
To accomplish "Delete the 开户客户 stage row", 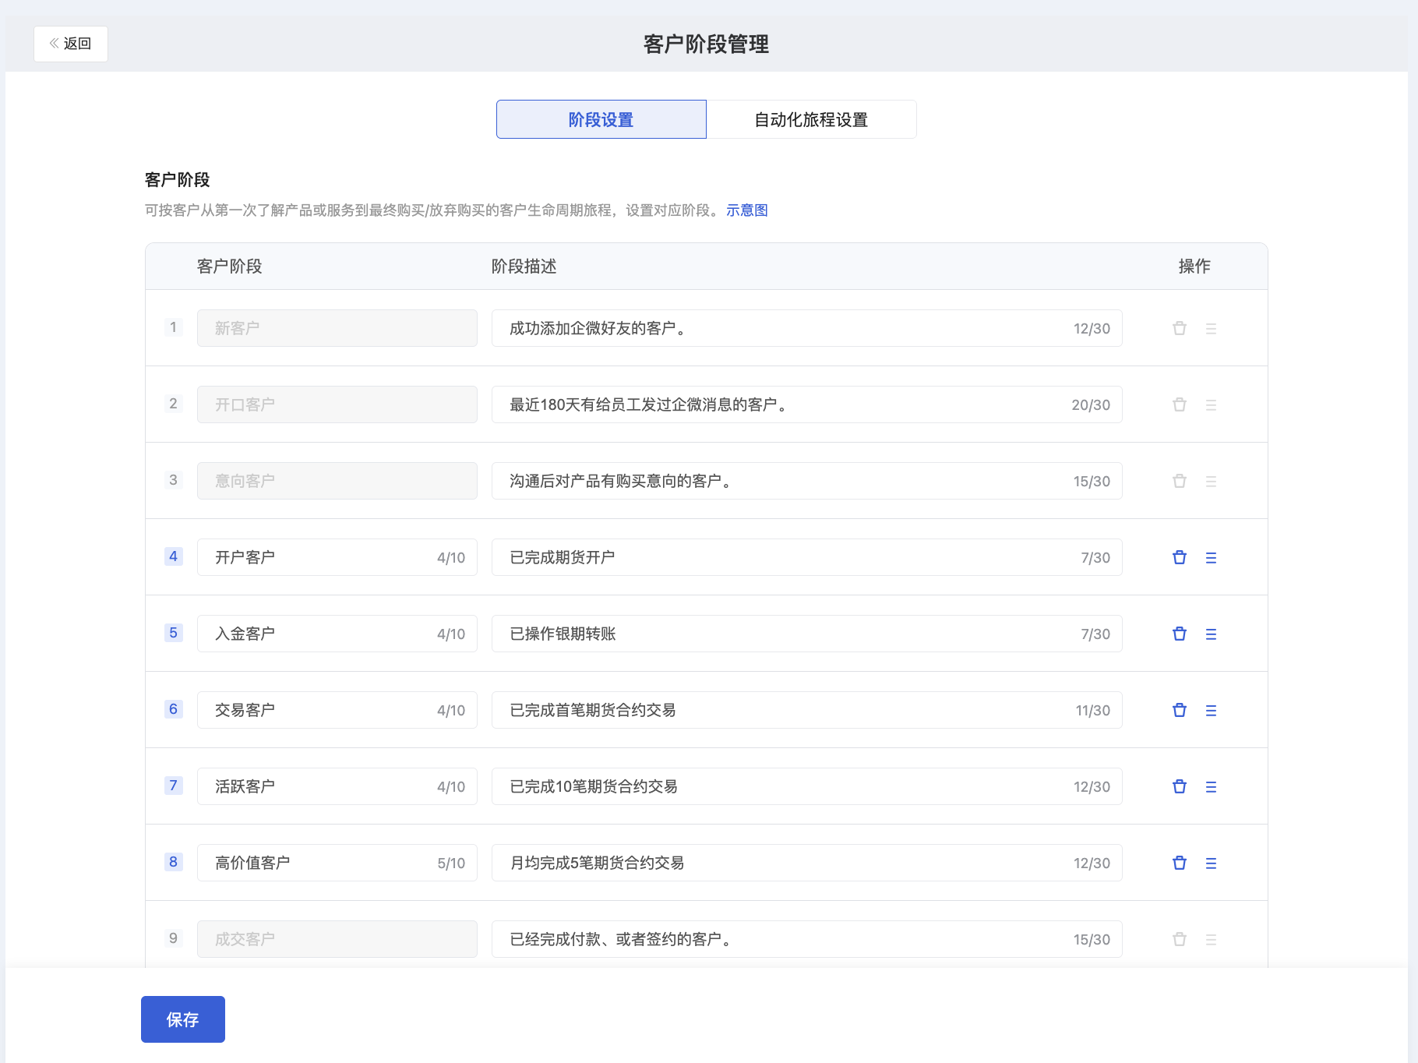I will tap(1180, 557).
